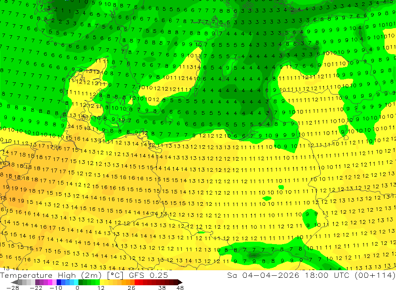Image resolution: width=396 pixels, height=290 pixels.
Task: Click the "[°C]" unit label
Action: [115, 275]
